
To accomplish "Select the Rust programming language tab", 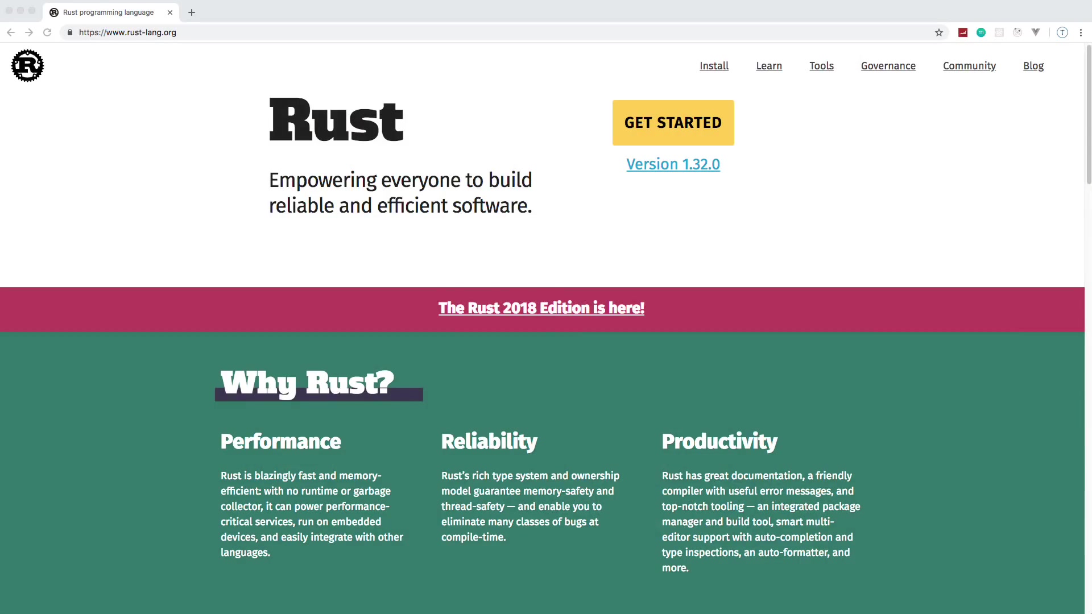I will (111, 13).
